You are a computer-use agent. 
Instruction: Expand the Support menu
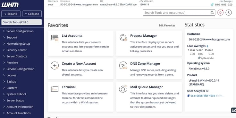(x=10, y=37)
